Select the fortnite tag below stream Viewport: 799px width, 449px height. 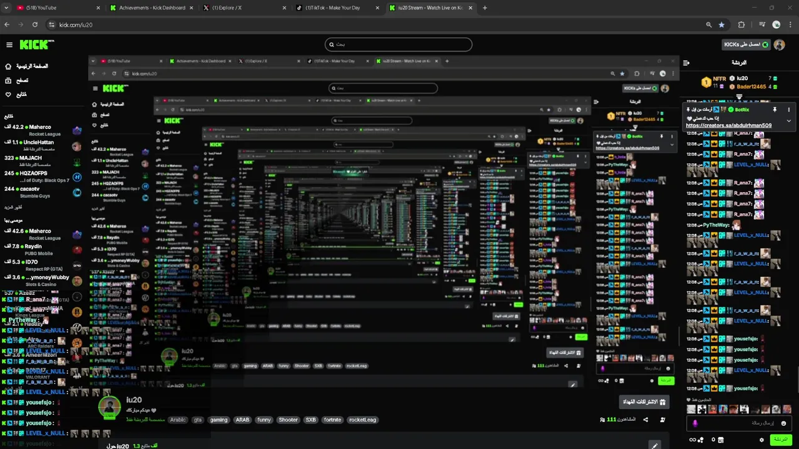332,420
